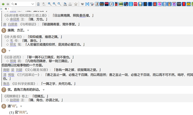Click the text 后因用以比喻事物的一个方面
The height and width of the screenshot is (115, 193).
(22, 65)
